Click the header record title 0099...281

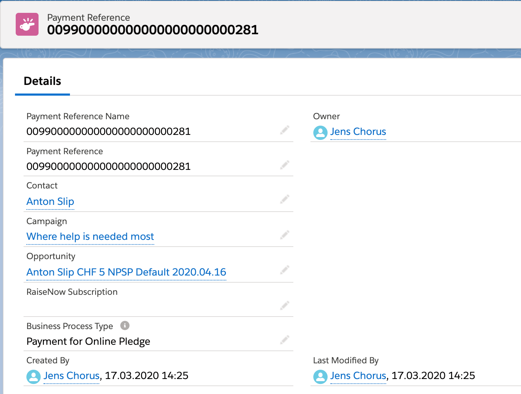[x=153, y=30]
